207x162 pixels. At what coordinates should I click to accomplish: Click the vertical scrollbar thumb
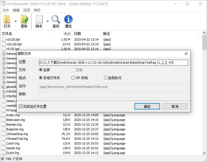click(x=204, y=43)
